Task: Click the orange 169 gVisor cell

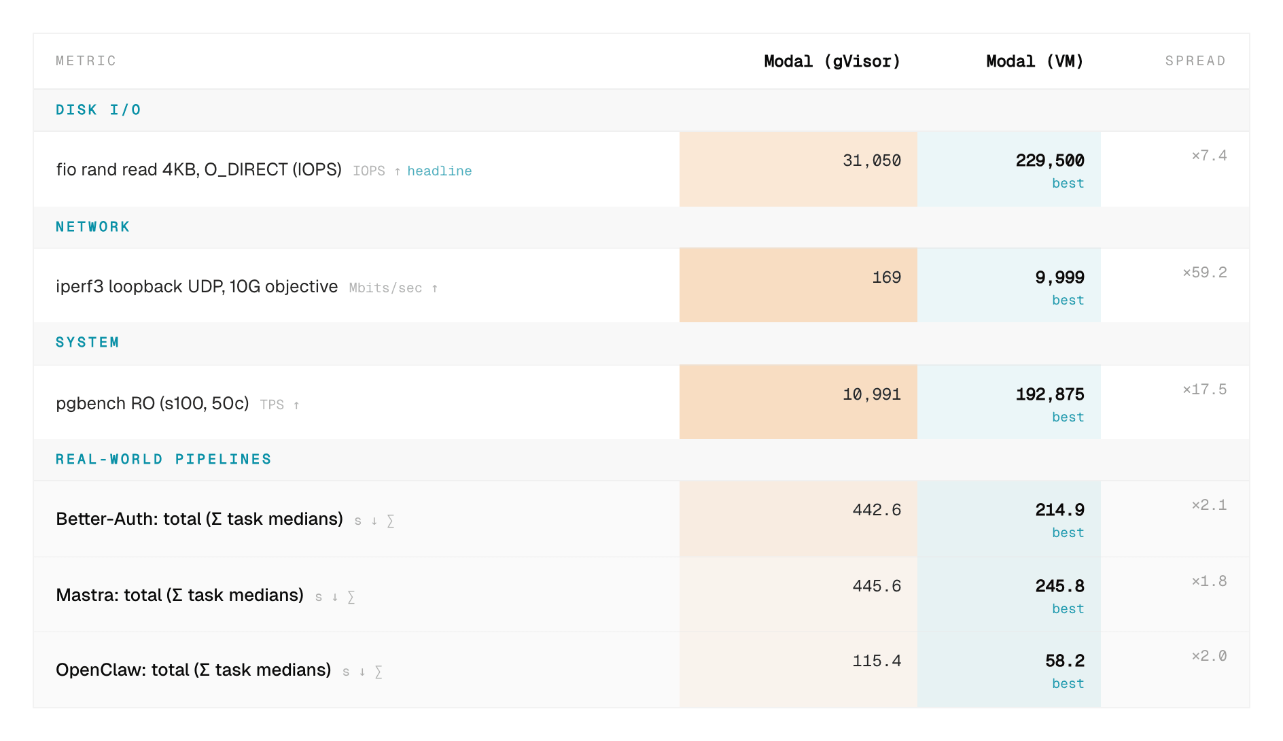Action: [798, 285]
